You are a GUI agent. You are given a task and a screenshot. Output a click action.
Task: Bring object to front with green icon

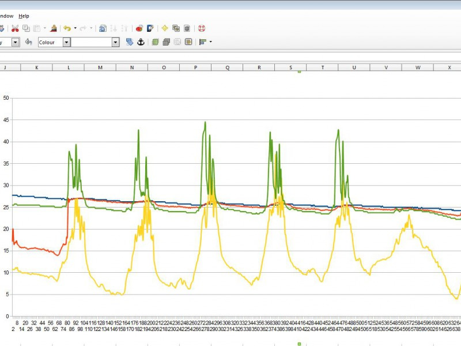156,42
